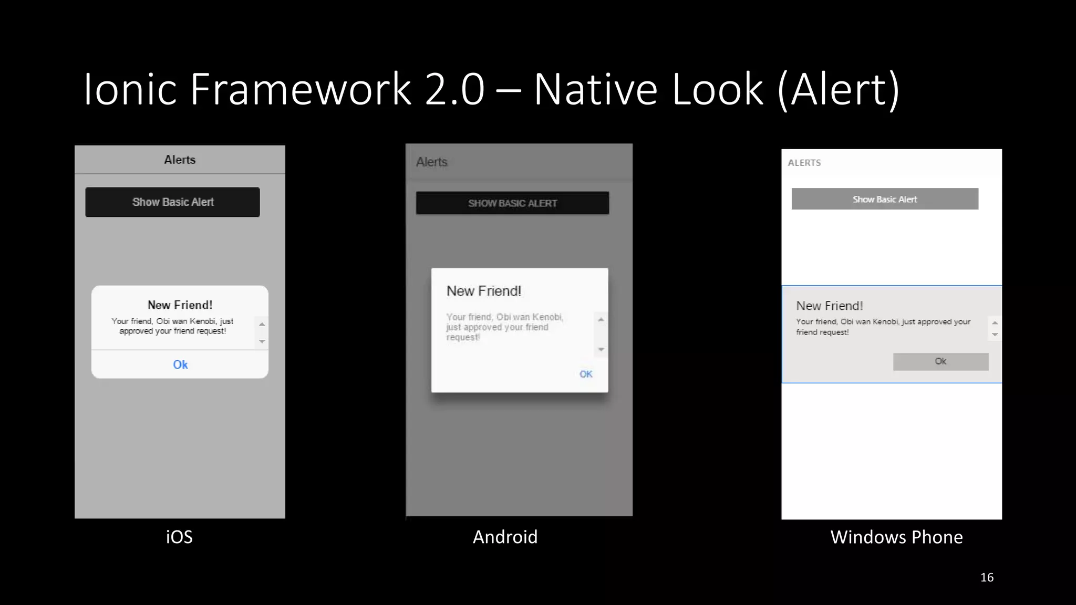Click the Windows Phone 'ALERTS' header

(x=804, y=163)
